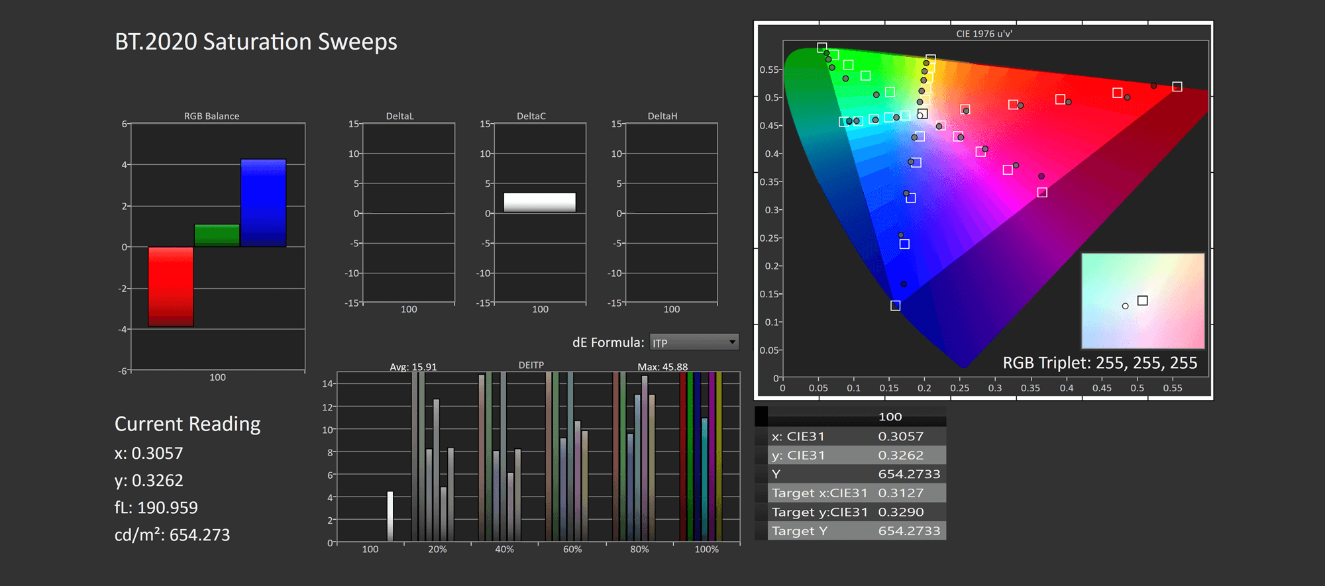This screenshot has width=1325, height=586.
Task: Click the measured circle in white point inset
Action: point(1125,306)
